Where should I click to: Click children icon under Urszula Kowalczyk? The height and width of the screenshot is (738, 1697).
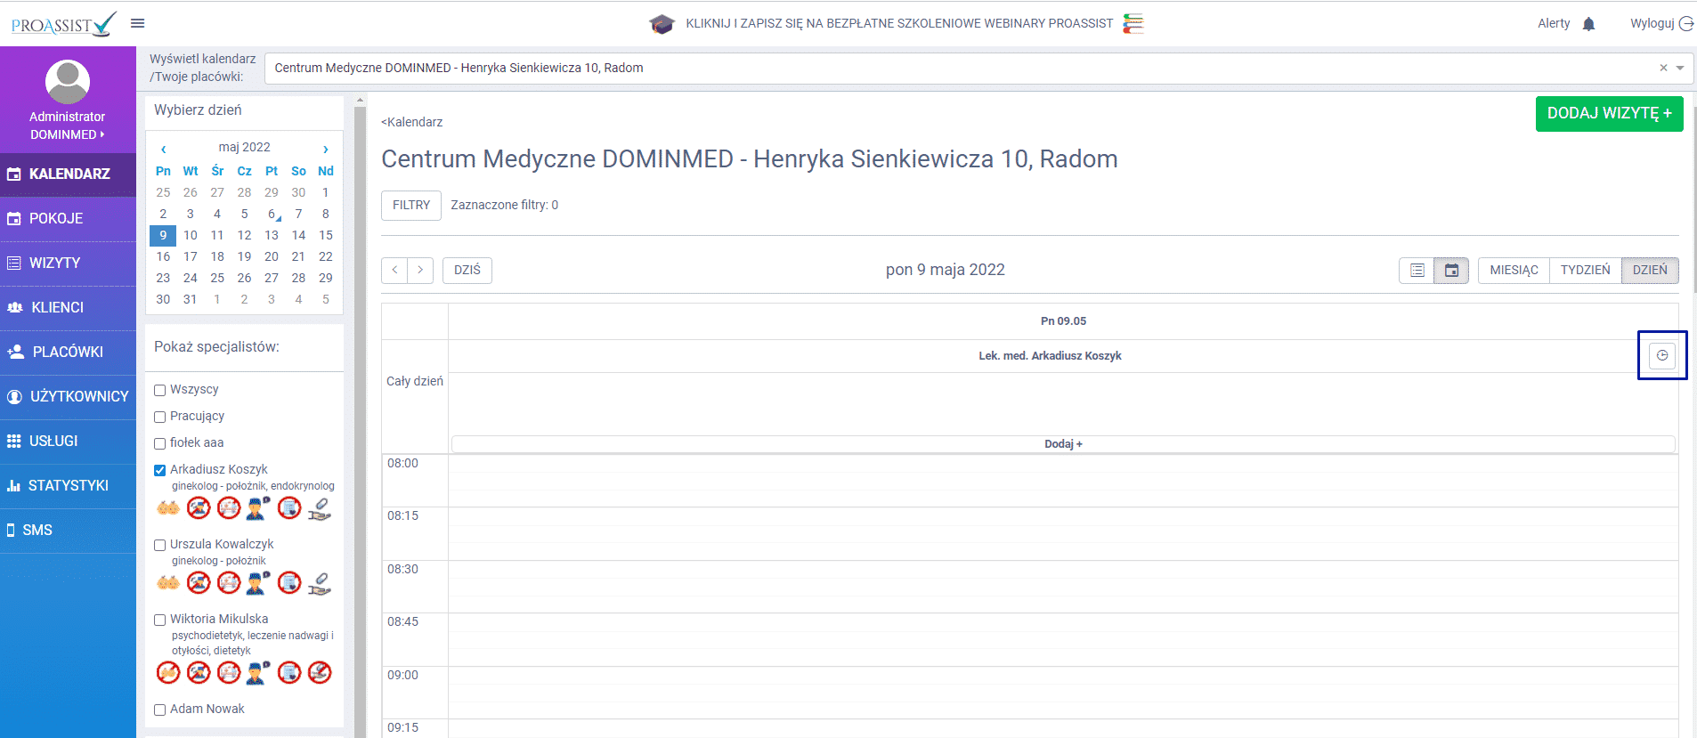click(x=168, y=583)
